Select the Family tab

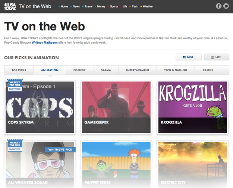(x=208, y=70)
